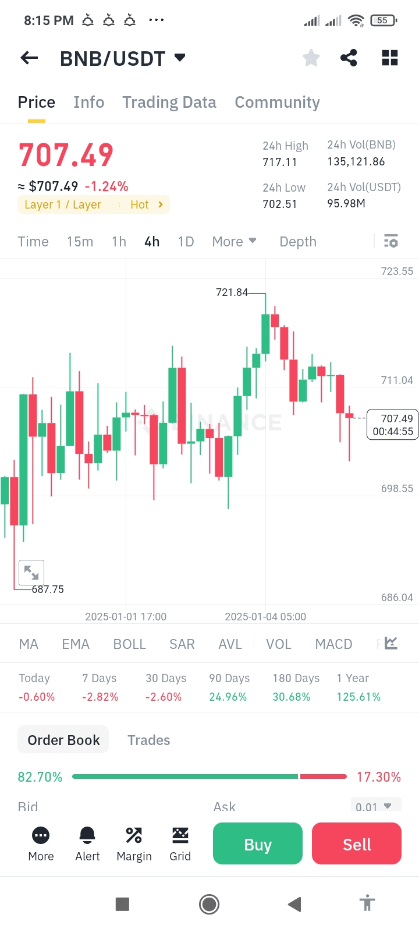Toggle the MA indicator
This screenshot has width=419, height=932.
pyautogui.click(x=29, y=644)
